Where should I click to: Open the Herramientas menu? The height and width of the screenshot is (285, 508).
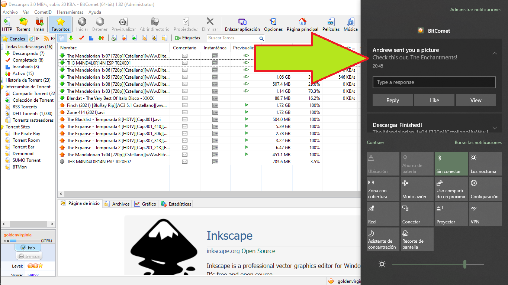[70, 12]
